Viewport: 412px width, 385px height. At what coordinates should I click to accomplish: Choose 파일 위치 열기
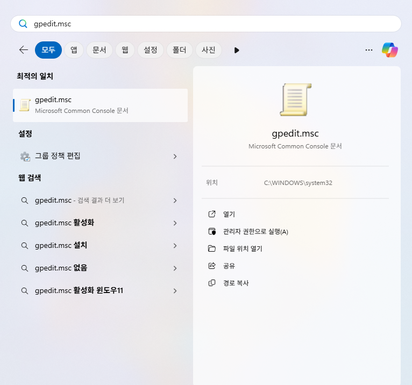point(243,249)
